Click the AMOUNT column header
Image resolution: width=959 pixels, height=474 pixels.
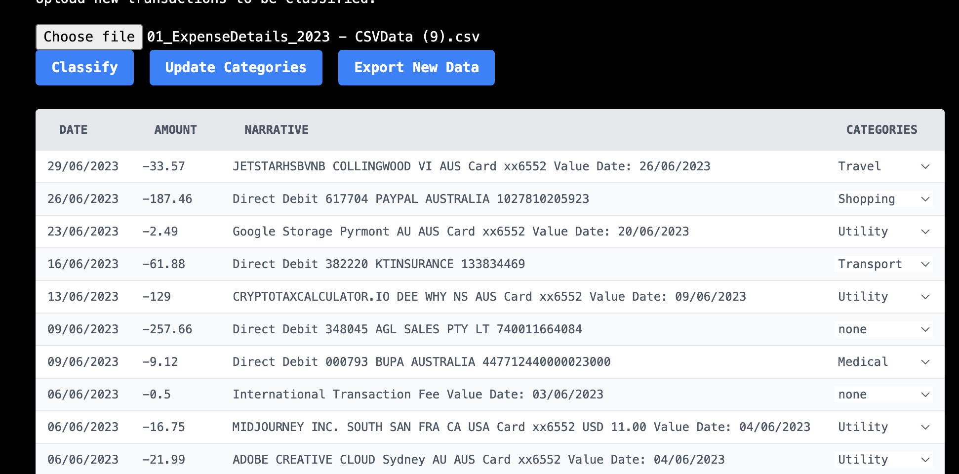pos(175,130)
